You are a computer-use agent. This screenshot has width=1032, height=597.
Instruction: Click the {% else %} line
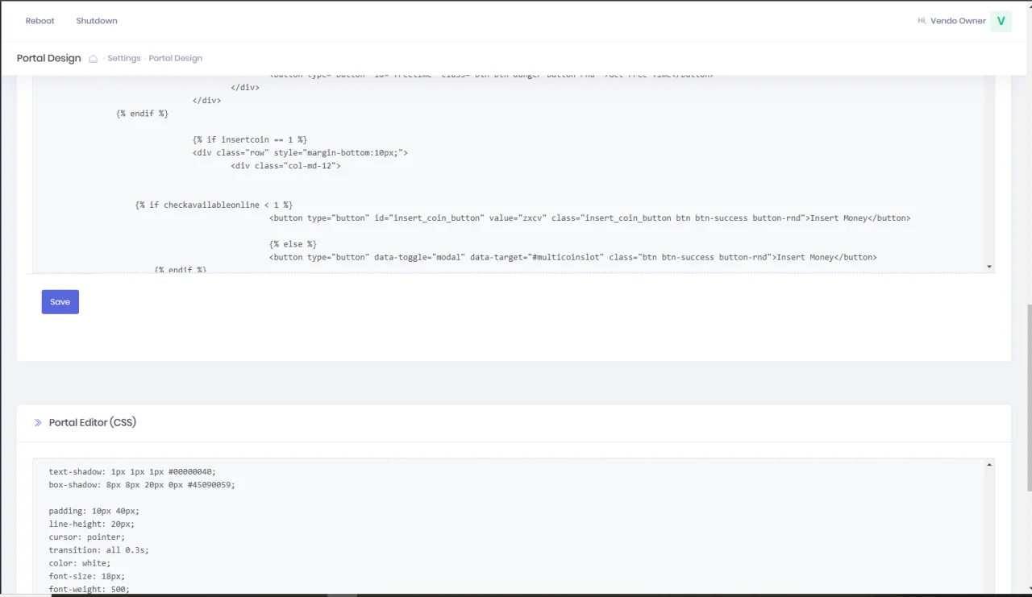[293, 244]
